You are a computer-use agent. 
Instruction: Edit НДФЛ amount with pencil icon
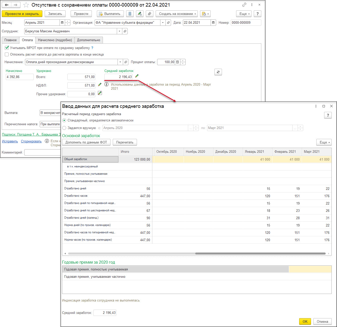click(100, 85)
